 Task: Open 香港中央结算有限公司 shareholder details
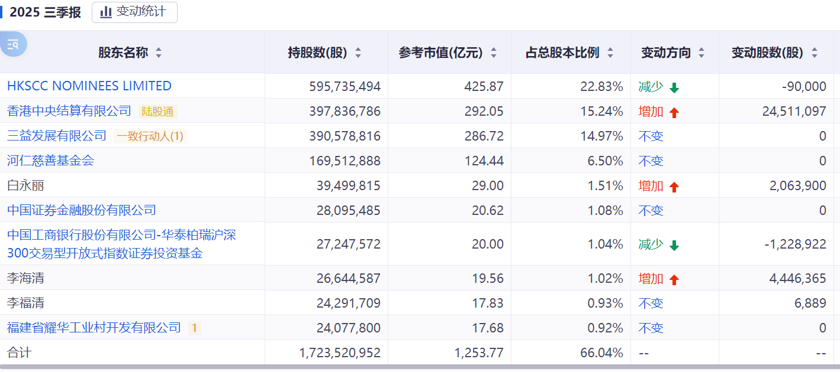coord(69,111)
